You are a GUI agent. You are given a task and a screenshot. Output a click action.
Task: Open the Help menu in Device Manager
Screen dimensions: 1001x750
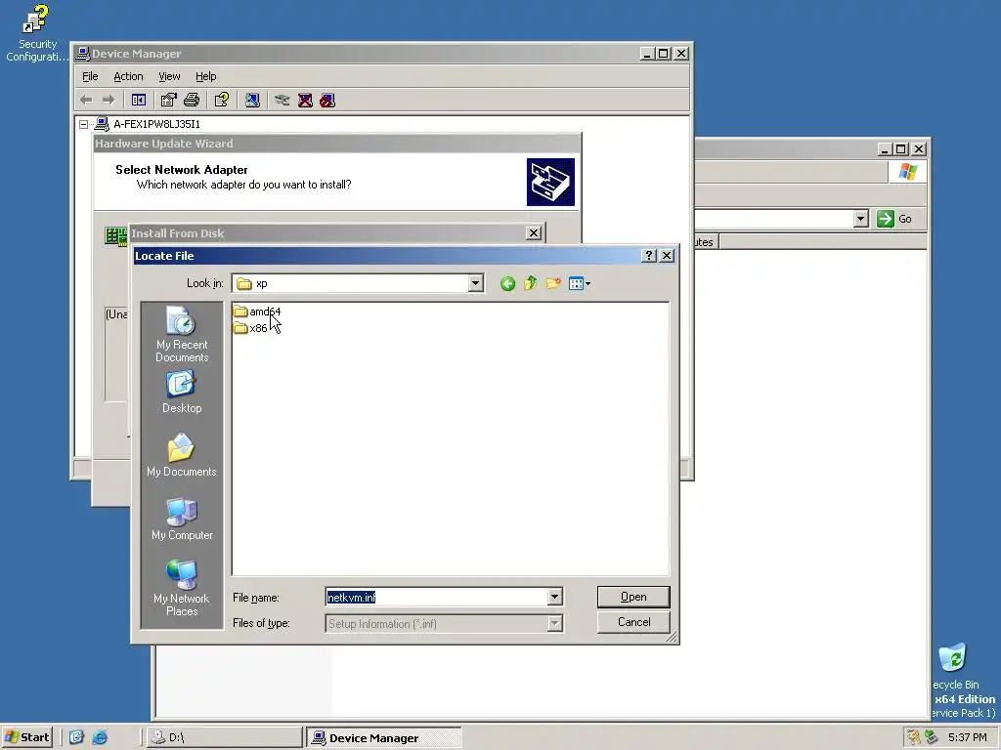[205, 76]
